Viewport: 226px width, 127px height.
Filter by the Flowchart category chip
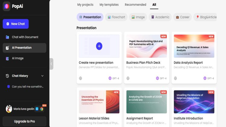coord(116,17)
